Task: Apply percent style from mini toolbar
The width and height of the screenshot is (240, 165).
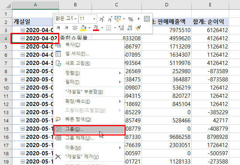Action: point(130,19)
